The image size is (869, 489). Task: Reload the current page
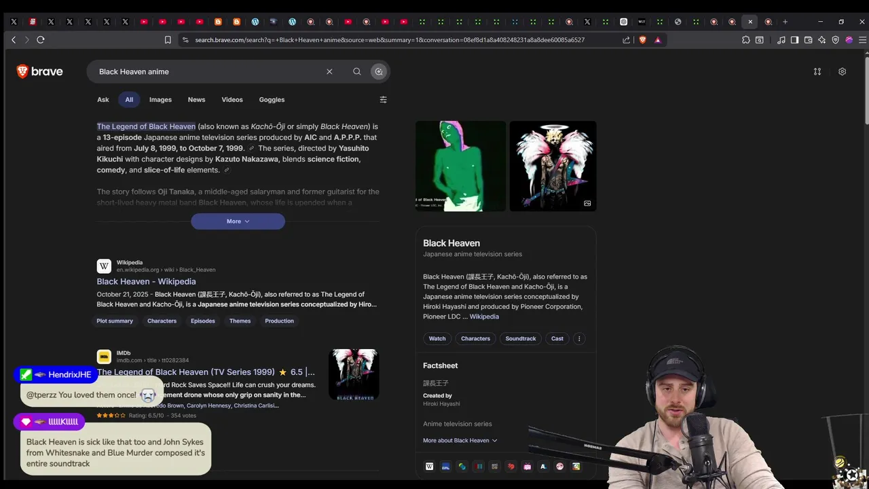41,40
